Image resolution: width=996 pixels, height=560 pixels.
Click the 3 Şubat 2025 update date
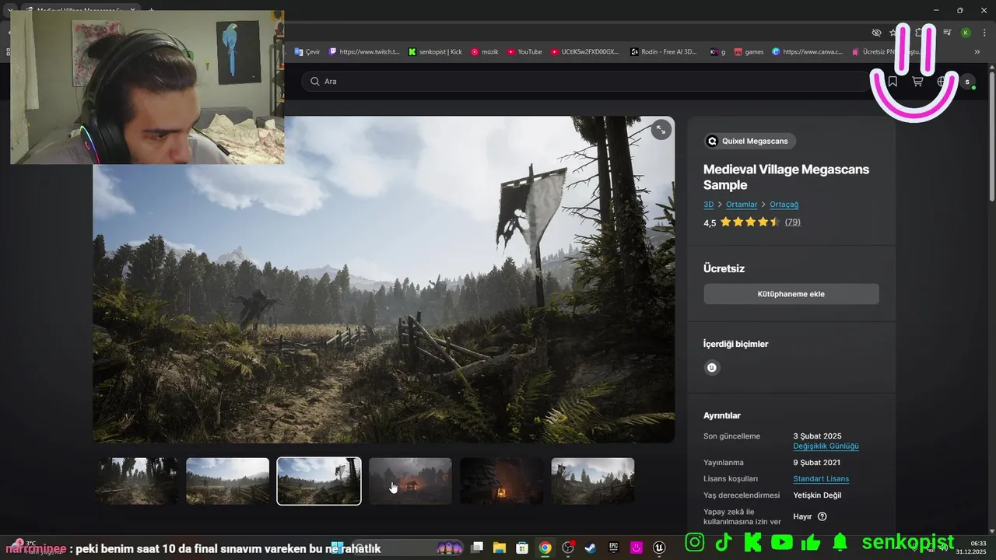click(x=817, y=436)
